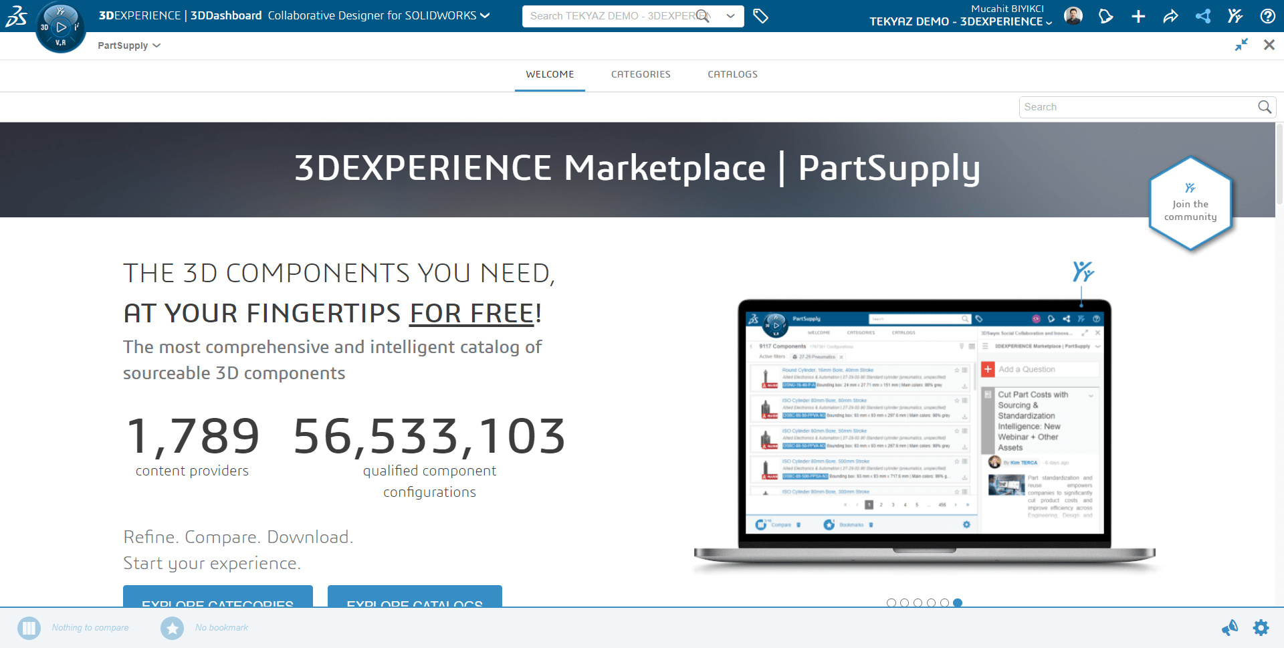Select the fifth carousel dot
Viewport: 1284px width, 648px height.
tap(944, 603)
